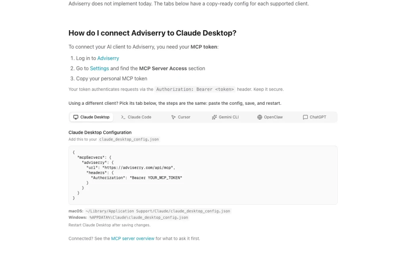This screenshot has height=254, width=406.
Task: Click the Authorization: Bearer <token> inline code
Action: point(195,89)
